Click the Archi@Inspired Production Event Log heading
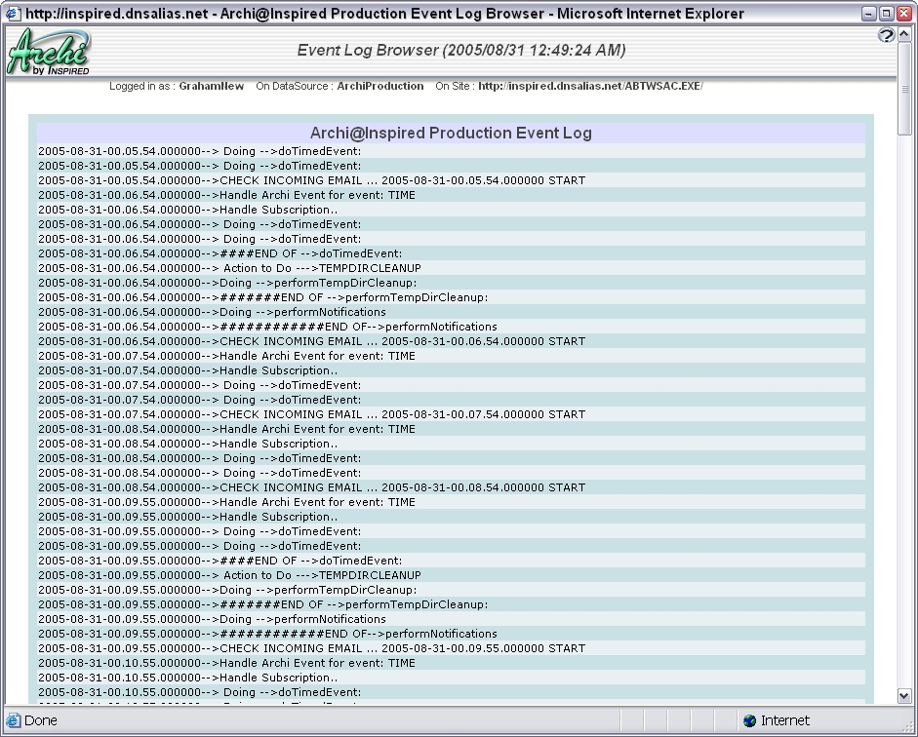Viewport: 918px width, 737px height. pos(451,133)
